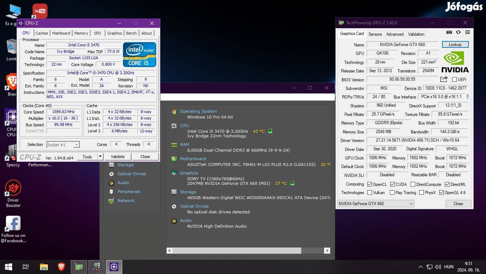Open the YouTube desktop shortcut
The width and height of the screenshot is (486, 274).
tap(40, 11)
